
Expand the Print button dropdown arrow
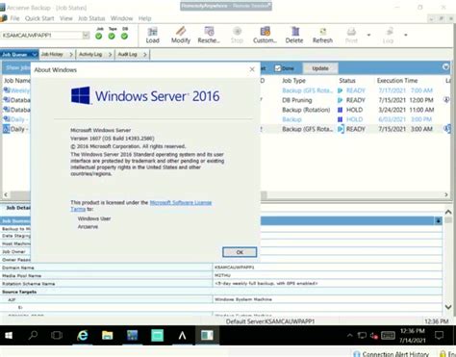[x=368, y=35]
